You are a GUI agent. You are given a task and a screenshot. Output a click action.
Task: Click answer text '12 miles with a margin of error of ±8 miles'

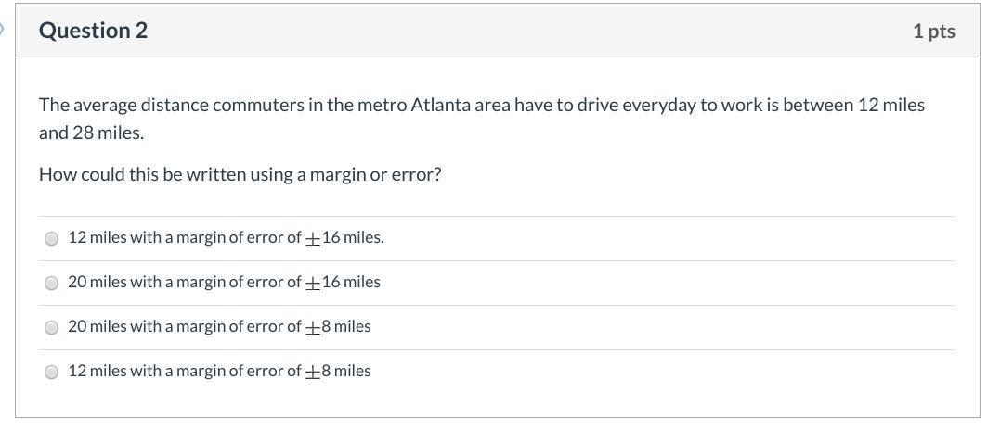click(x=219, y=372)
